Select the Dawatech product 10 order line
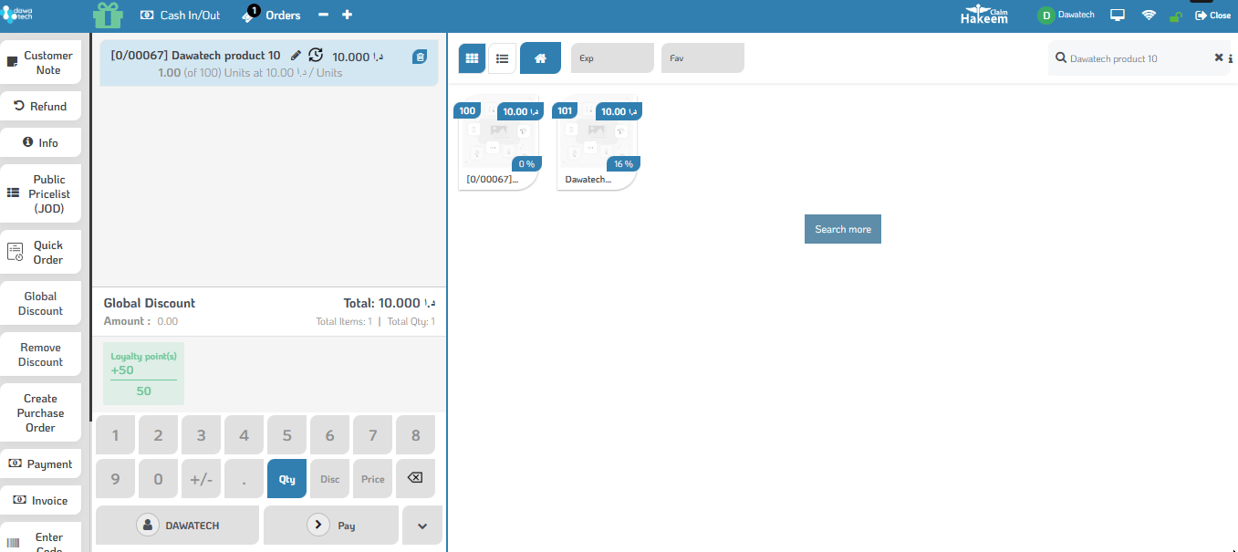This screenshot has width=1238, height=552. pyautogui.click(x=268, y=63)
